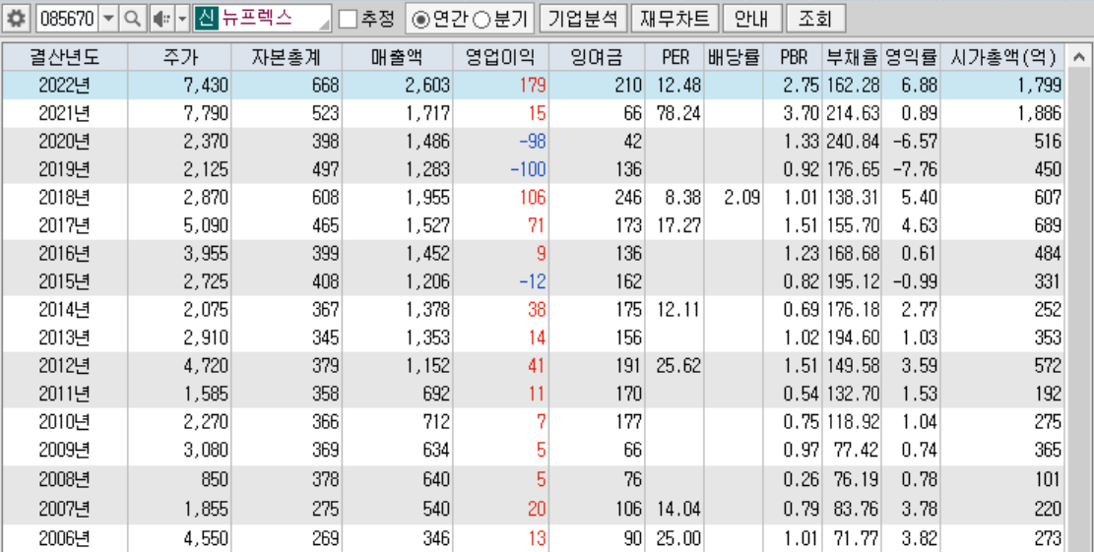1094x552 pixels.
Task: Select the 2015년 row label
Action: pyautogui.click(x=64, y=281)
